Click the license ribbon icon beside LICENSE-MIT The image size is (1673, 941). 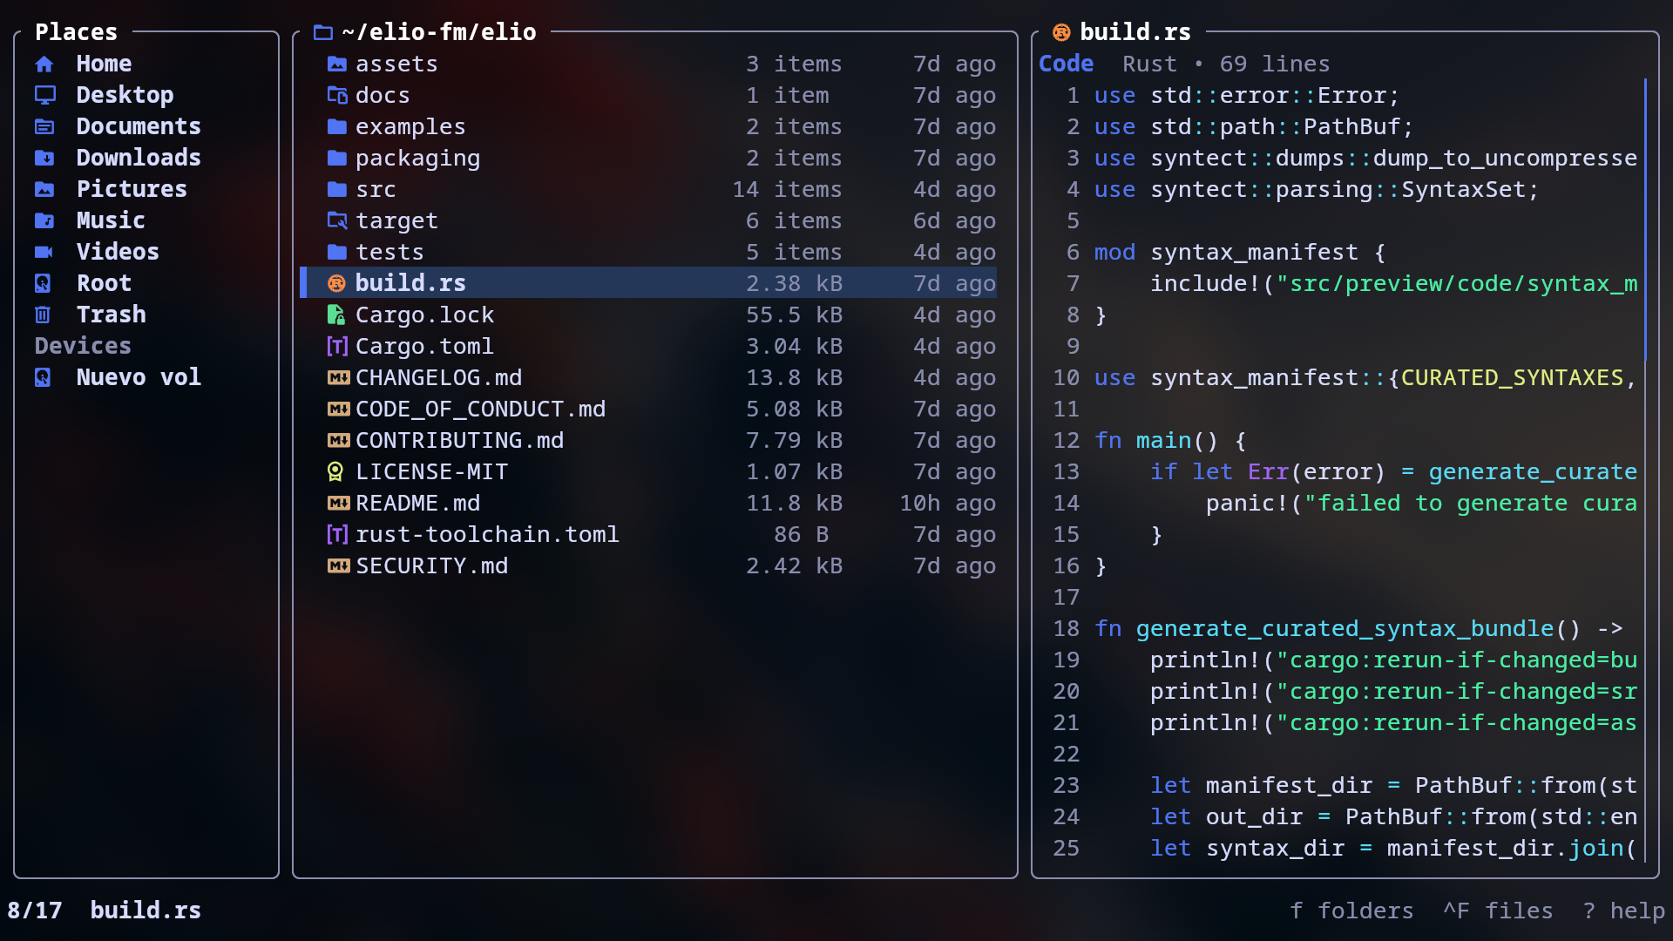coord(335,472)
